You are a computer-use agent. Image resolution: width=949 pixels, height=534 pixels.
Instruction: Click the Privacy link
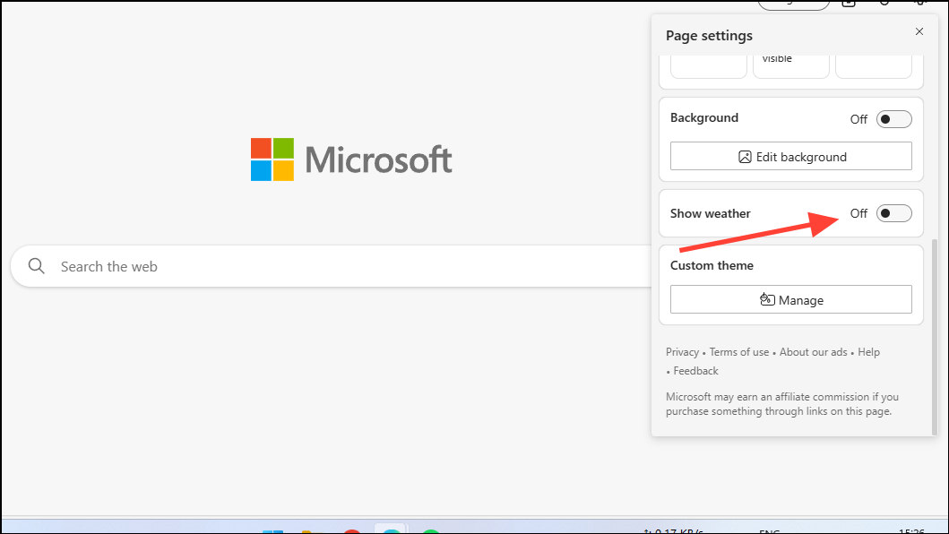coord(682,351)
